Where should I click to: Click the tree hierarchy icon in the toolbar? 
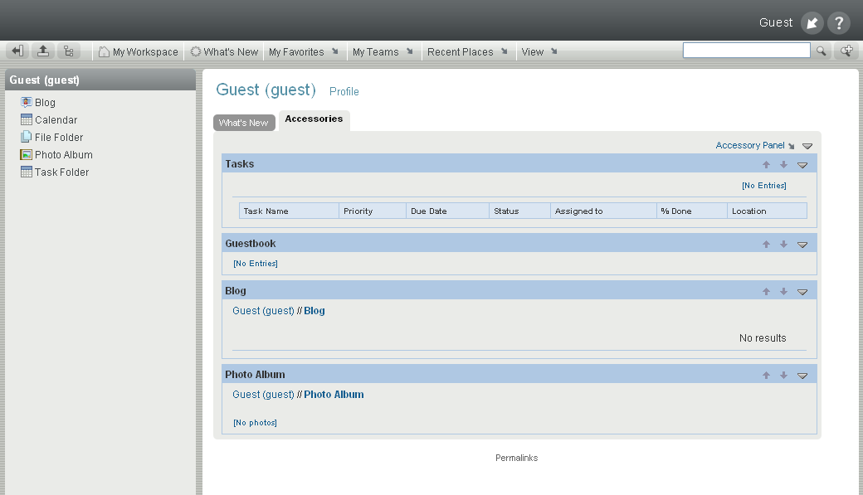coord(69,51)
